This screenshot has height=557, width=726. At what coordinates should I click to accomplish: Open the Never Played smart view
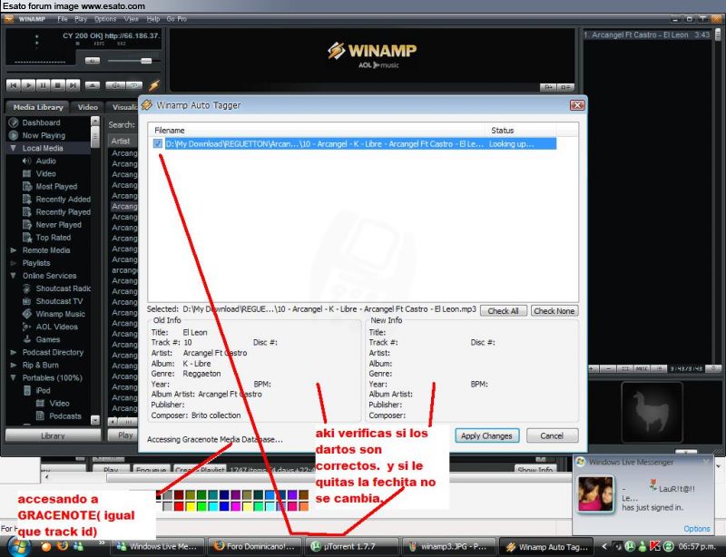(58, 225)
